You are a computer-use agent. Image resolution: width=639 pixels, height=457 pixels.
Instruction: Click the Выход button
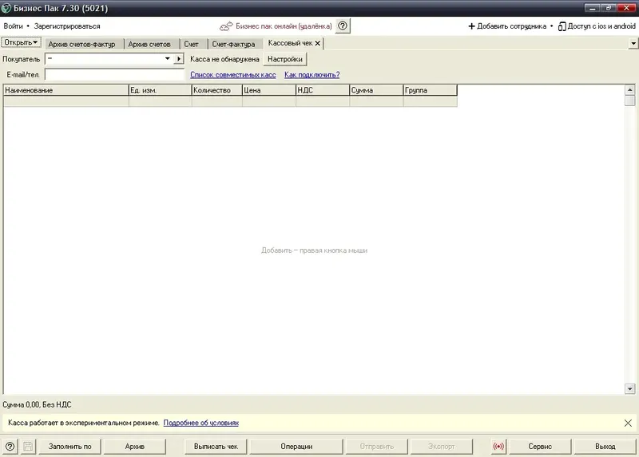coord(605,447)
